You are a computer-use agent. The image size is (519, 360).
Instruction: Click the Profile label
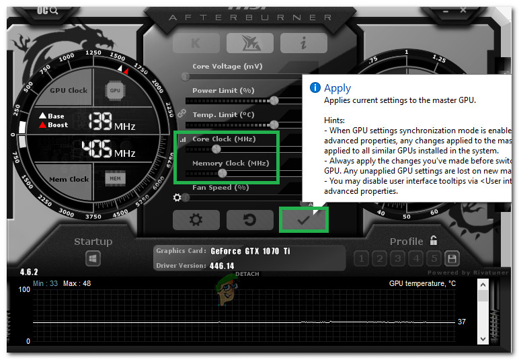pyautogui.click(x=407, y=242)
